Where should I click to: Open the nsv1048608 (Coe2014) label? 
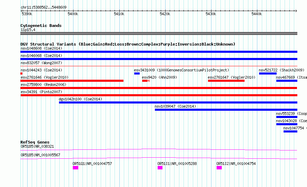41,48
